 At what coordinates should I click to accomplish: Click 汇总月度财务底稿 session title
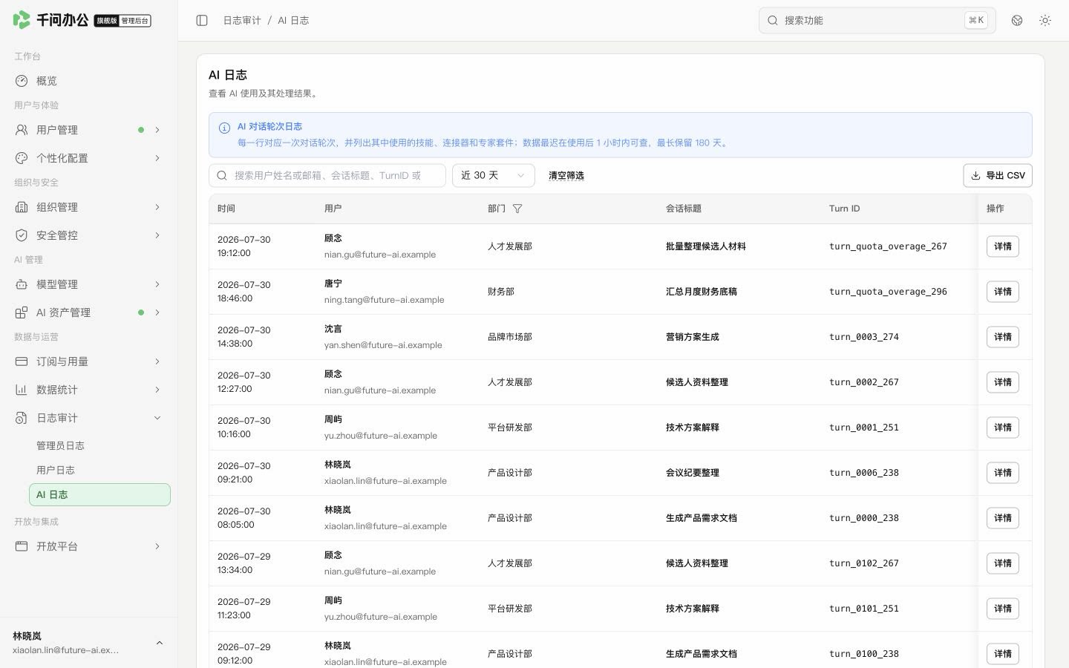(x=702, y=292)
